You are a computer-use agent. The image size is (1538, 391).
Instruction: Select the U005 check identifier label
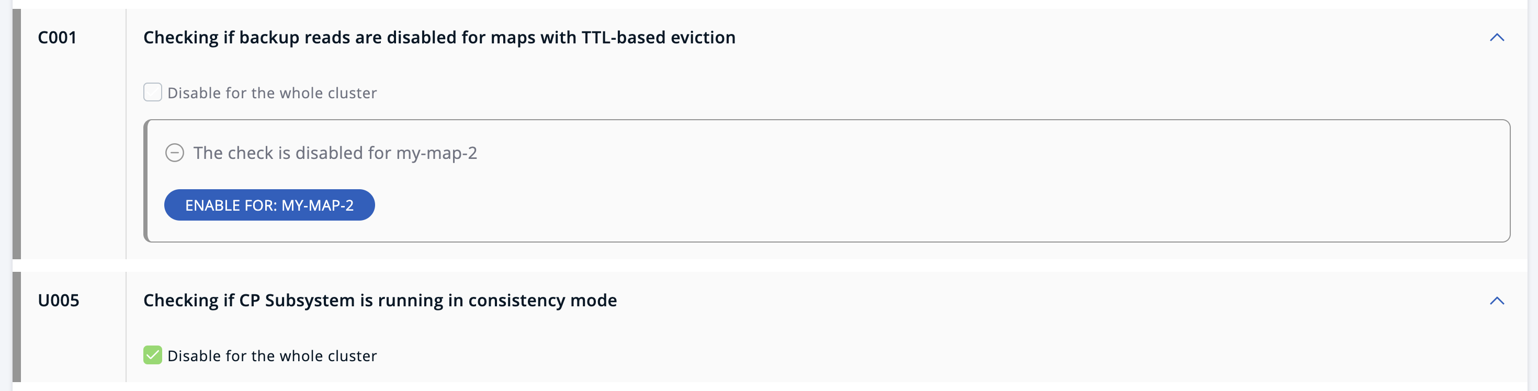(x=59, y=300)
